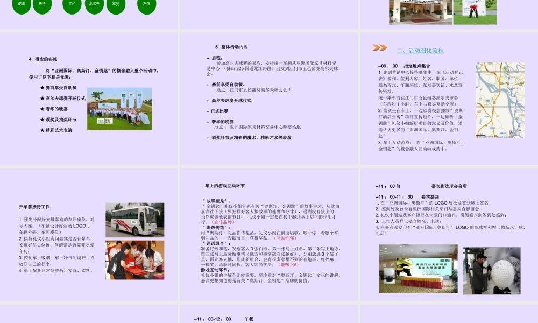Click the line – 颁奖环节及精彩的魔术, 精彩艺术等表演

tap(249, 138)
